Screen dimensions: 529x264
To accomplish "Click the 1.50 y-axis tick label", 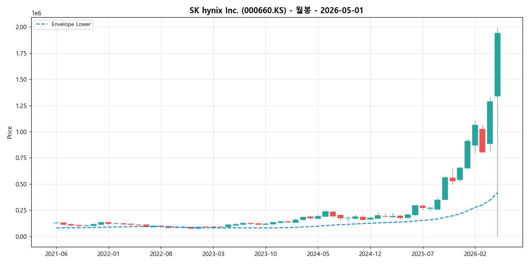I will 21,80.
